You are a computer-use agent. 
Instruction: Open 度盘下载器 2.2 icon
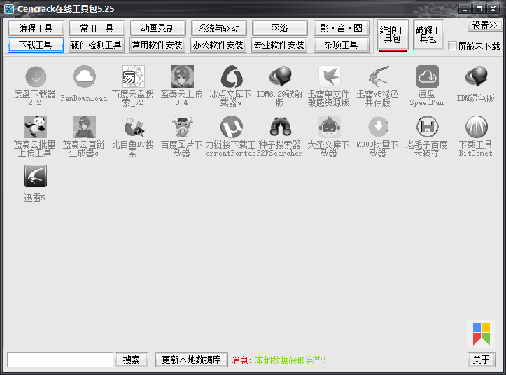[x=36, y=77]
